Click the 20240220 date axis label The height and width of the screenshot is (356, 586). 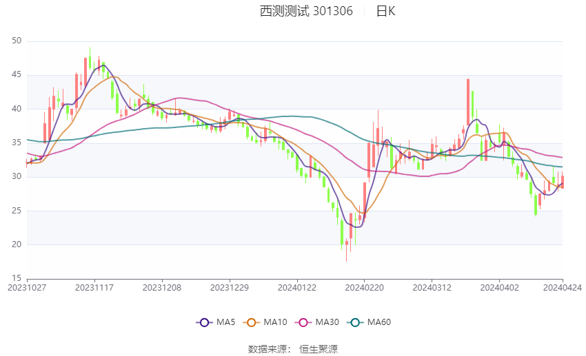pyautogui.click(x=365, y=288)
